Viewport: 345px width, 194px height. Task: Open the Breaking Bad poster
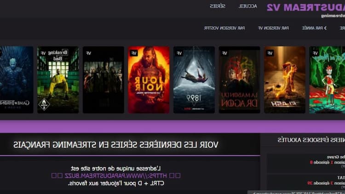point(58,80)
